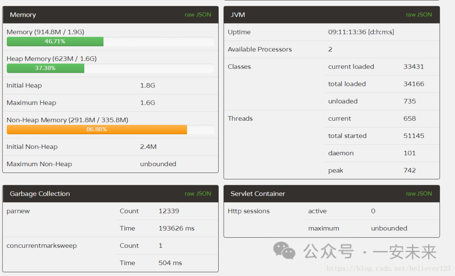This screenshot has height=276, width=455.
Task: Click the concurrentmarksweep Time label
Action: [127, 263]
